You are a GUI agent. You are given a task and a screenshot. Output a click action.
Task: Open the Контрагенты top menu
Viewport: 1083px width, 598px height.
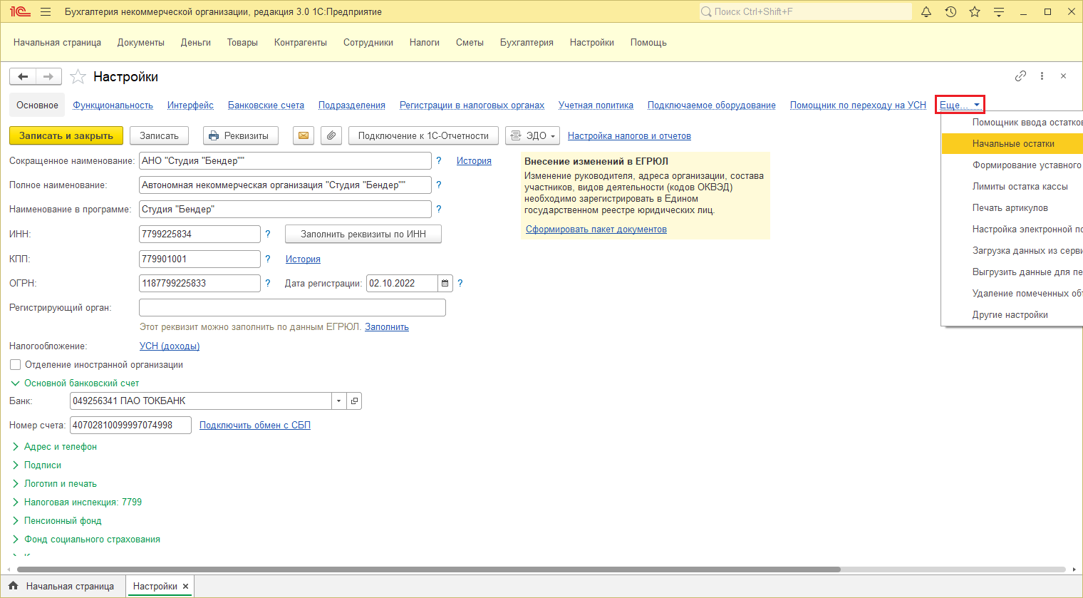(301, 42)
